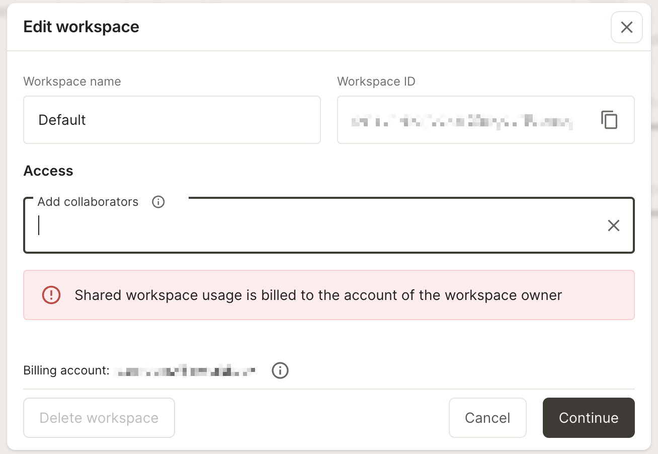
Task: Cancel the workspace edits
Action: (487, 418)
